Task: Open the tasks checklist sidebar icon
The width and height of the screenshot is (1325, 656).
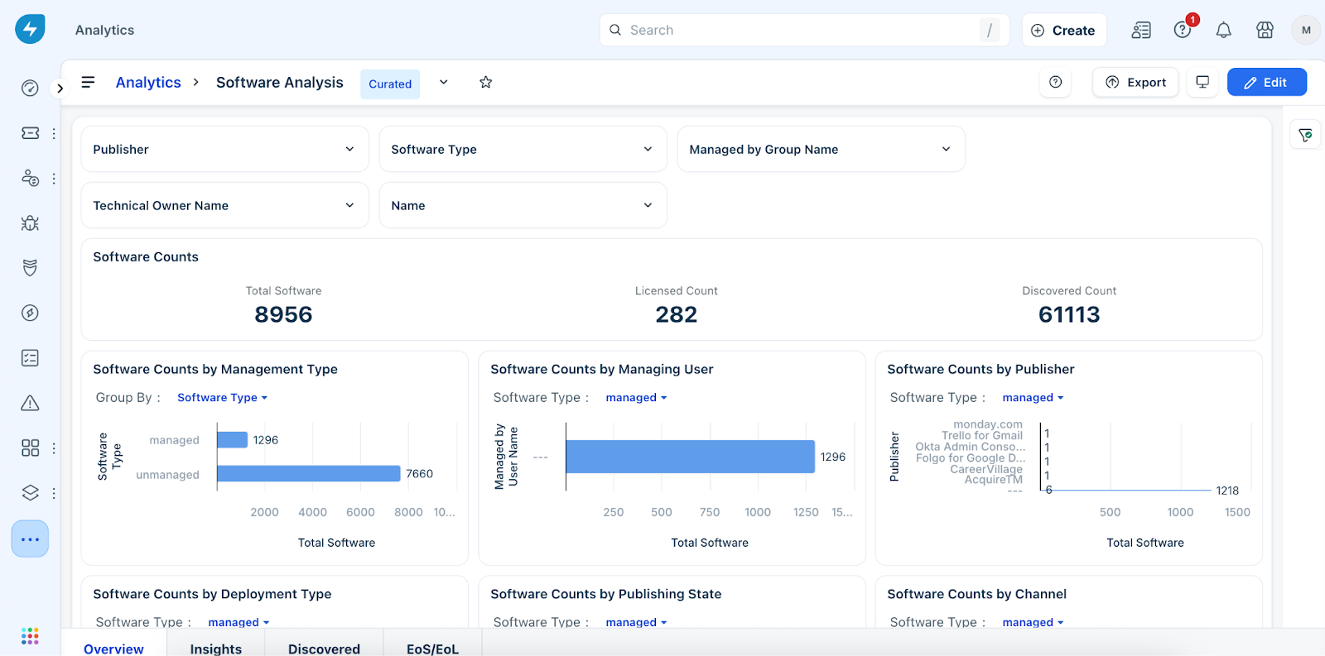Action: point(30,358)
